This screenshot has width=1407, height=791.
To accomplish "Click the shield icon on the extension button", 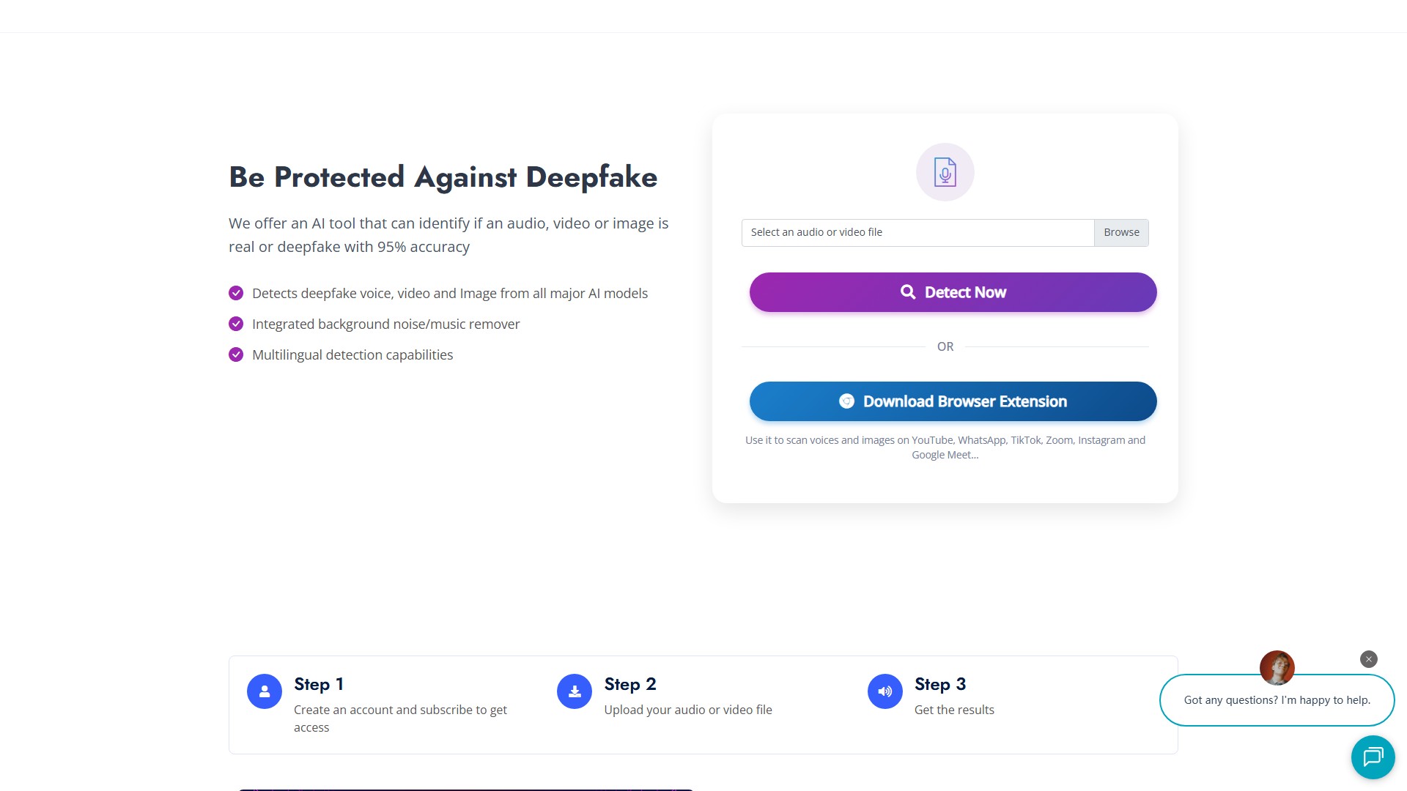I will 847,401.
